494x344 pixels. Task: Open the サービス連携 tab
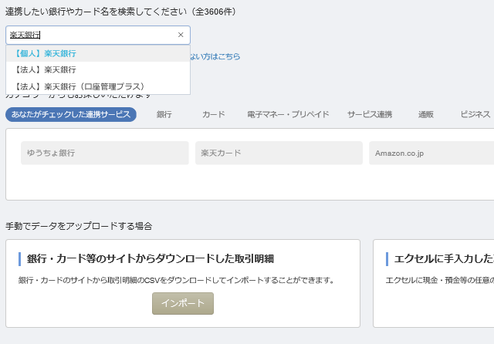pyautogui.click(x=370, y=114)
